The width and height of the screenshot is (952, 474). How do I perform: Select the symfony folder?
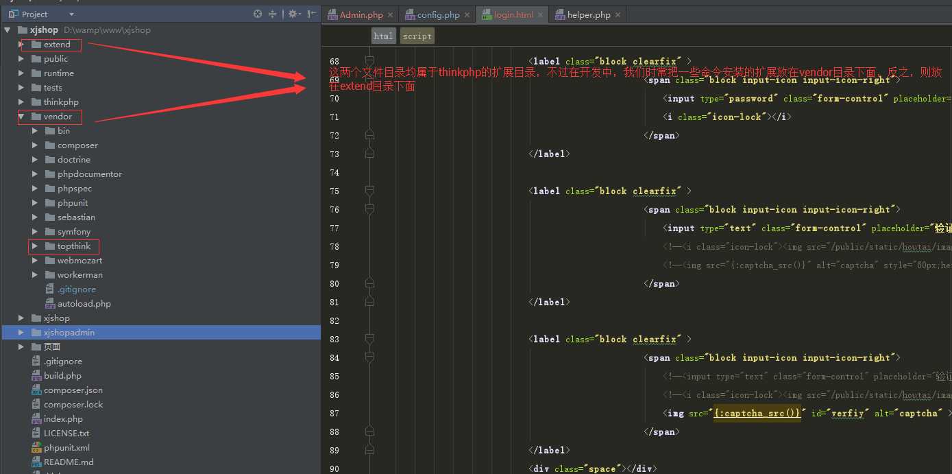point(74,232)
